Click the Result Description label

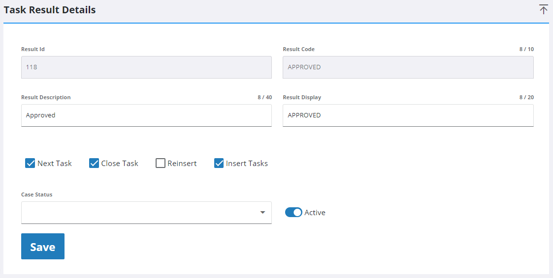pyautogui.click(x=46, y=97)
